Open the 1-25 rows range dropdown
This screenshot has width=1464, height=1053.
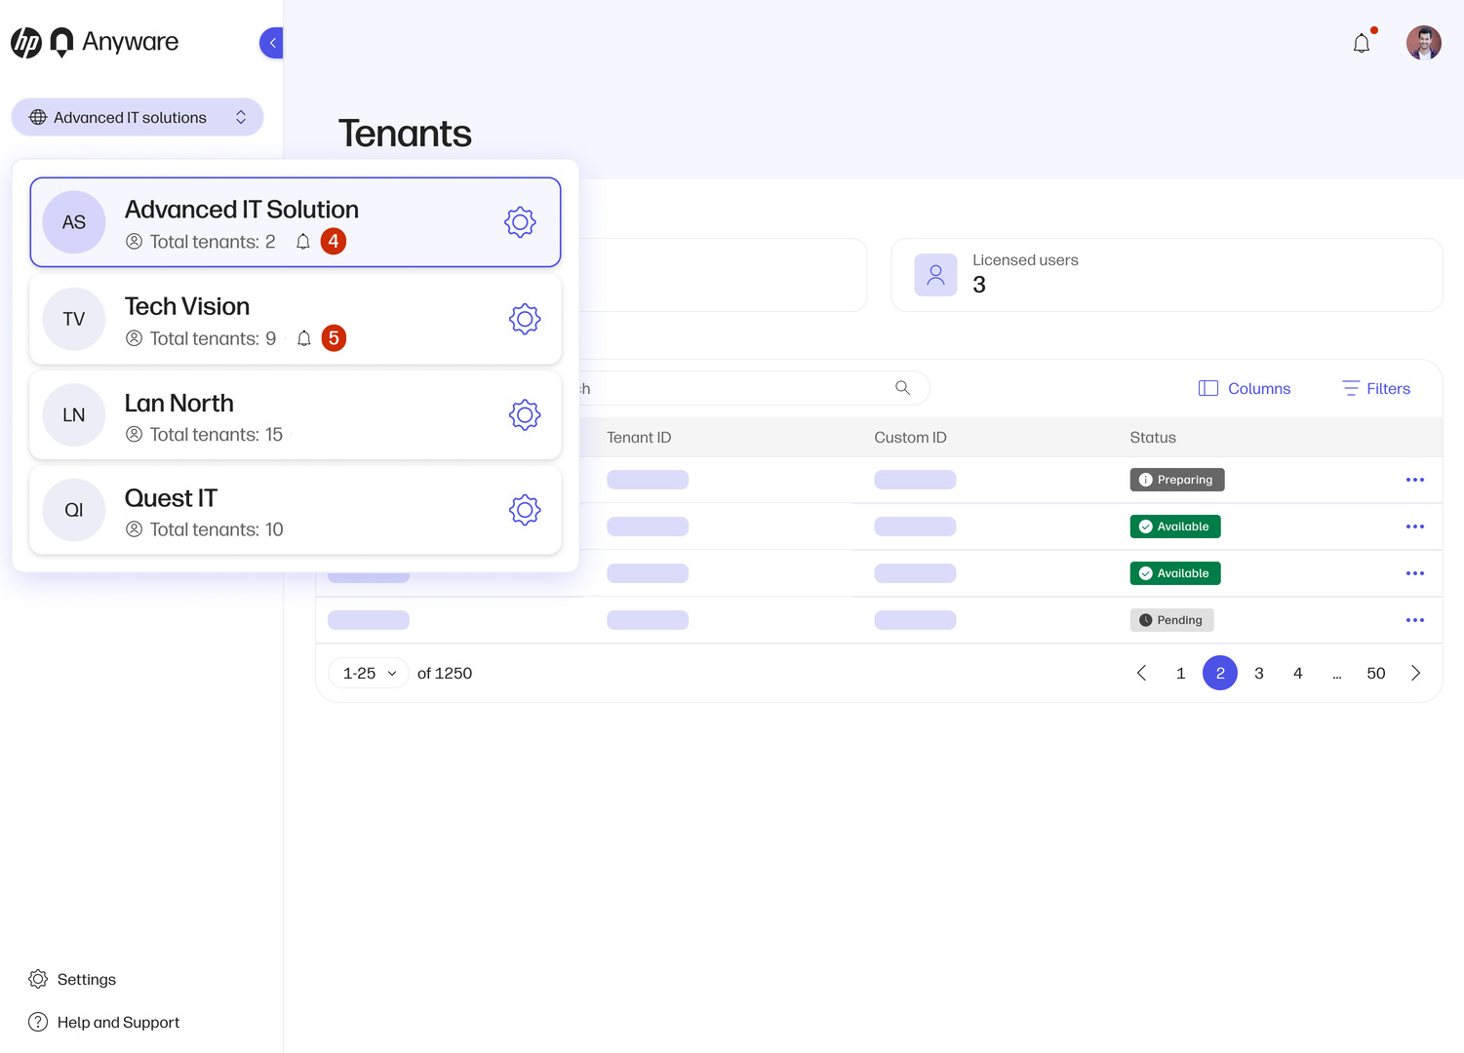(369, 674)
